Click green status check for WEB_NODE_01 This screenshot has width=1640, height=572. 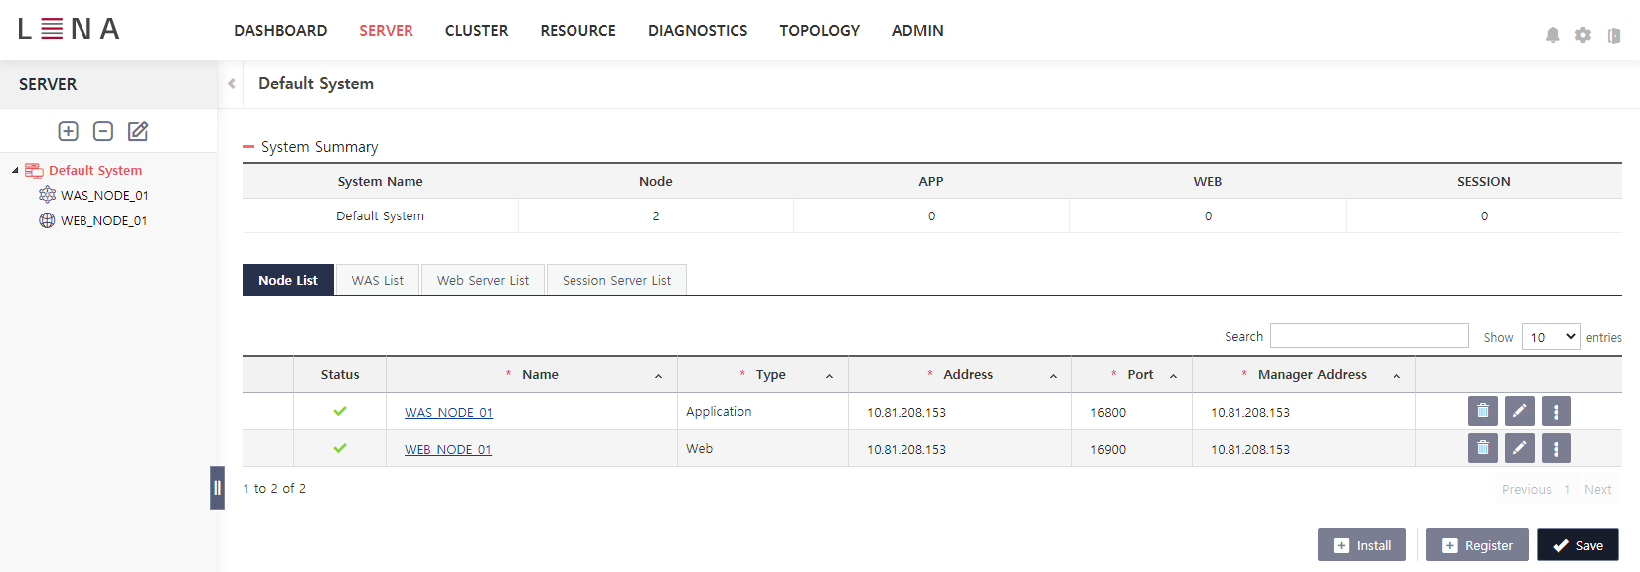340,448
